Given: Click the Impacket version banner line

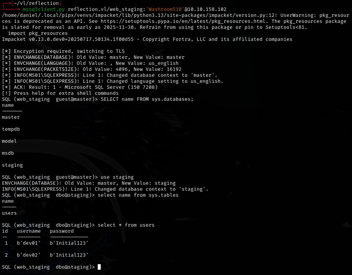Looking at the screenshot, I should [146, 39].
